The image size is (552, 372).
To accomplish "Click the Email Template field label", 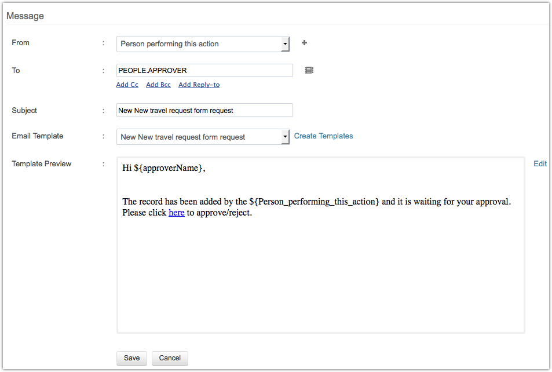I will click(38, 136).
